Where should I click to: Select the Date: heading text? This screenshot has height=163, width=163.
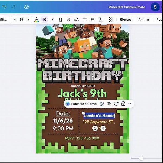(x=63, y=114)
